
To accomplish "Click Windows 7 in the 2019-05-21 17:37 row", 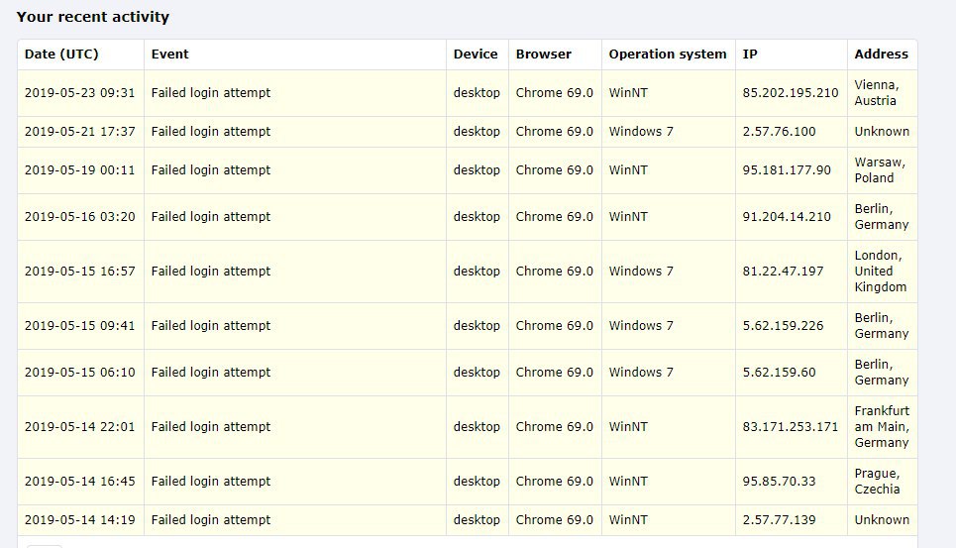I will click(641, 132).
